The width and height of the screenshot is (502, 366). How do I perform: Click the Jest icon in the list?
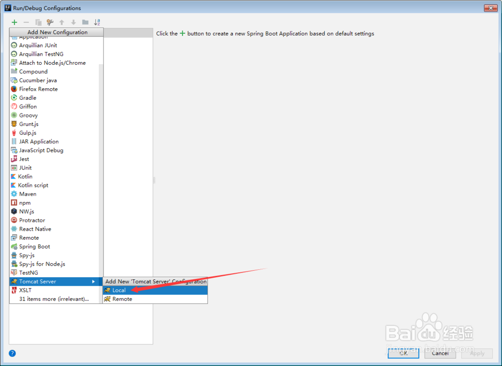(14, 159)
